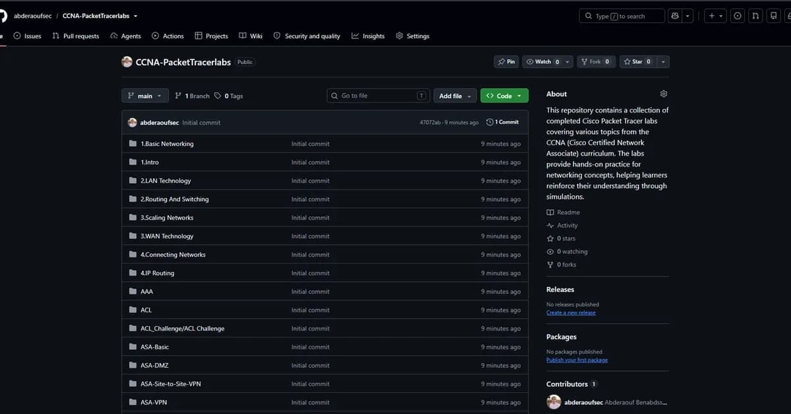Click the folder icon for 3.Scaling Networks
This screenshot has height=414, width=791.
(132, 218)
